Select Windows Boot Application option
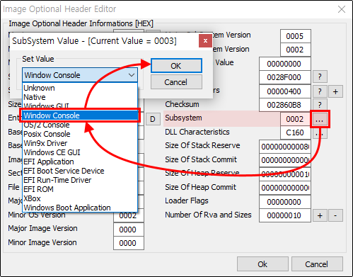 80,208
